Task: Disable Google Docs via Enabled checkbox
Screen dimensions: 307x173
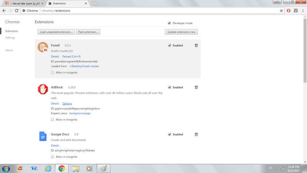Action: 170,134
